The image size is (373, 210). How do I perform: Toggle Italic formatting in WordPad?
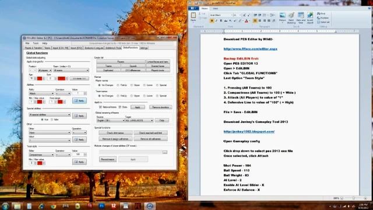[x=216, y=21]
